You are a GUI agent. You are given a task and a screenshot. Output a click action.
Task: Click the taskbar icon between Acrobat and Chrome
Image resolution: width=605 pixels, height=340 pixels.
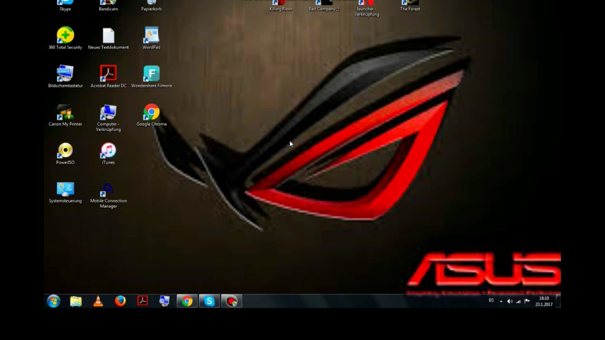(164, 301)
